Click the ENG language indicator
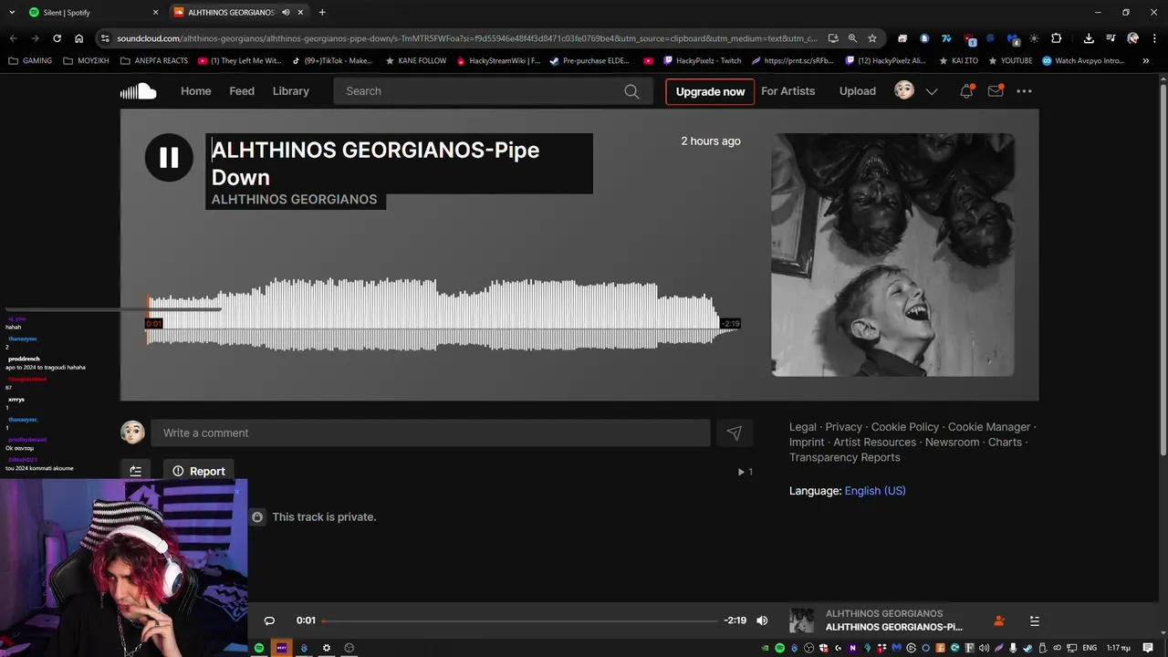The height and width of the screenshot is (657, 1168). coord(1090,648)
